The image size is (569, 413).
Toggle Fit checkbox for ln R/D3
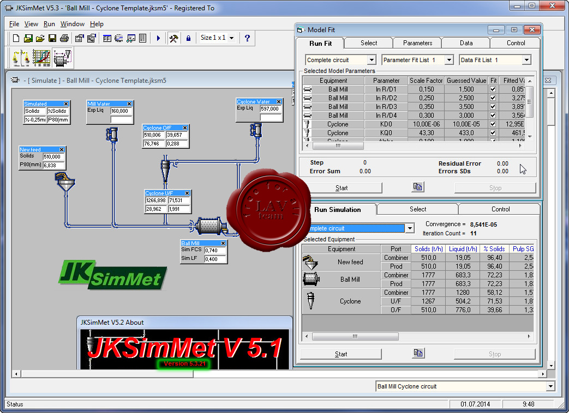pyautogui.click(x=493, y=106)
